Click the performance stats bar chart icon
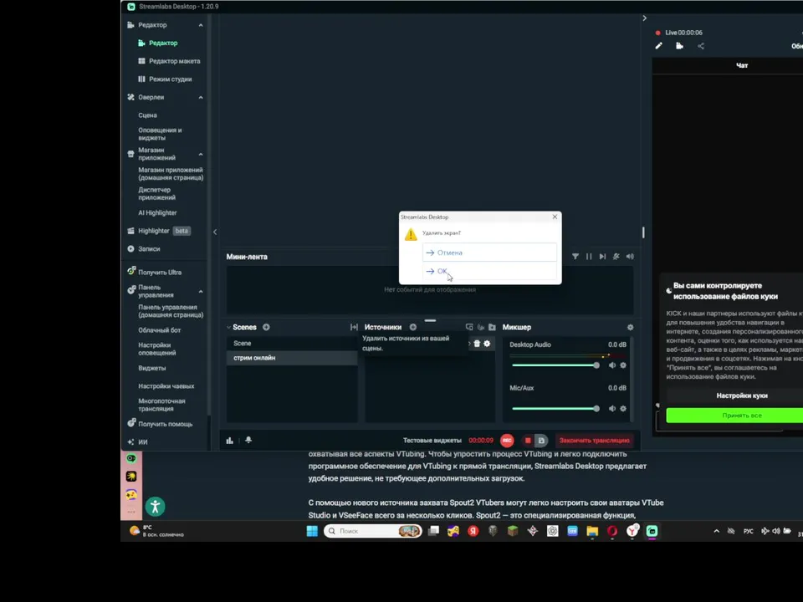Viewport: 803px width, 602px height. click(x=229, y=441)
